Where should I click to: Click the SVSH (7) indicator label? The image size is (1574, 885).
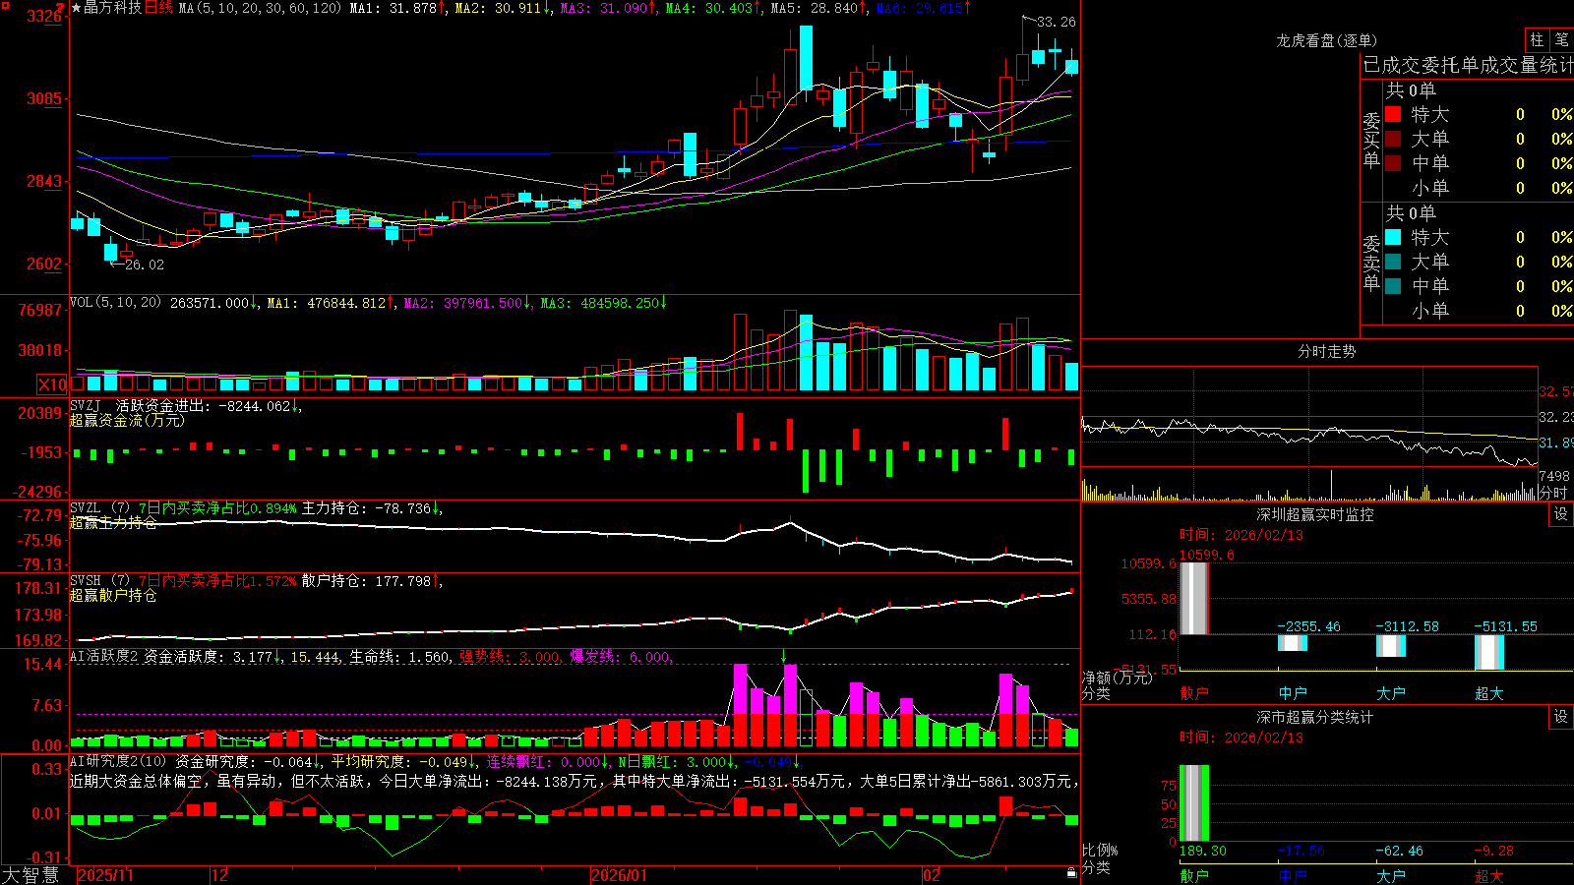click(x=99, y=580)
